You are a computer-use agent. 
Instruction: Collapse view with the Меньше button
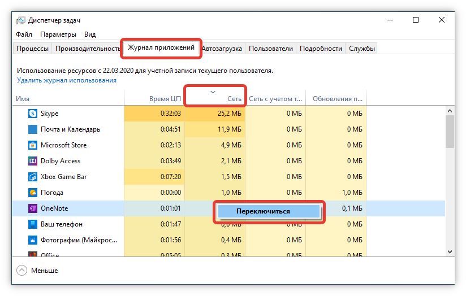point(37,271)
